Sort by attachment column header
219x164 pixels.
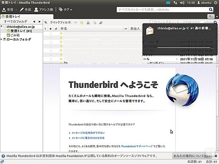[x=56, y=28]
